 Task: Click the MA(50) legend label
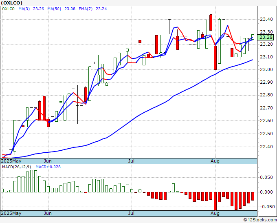54,9
